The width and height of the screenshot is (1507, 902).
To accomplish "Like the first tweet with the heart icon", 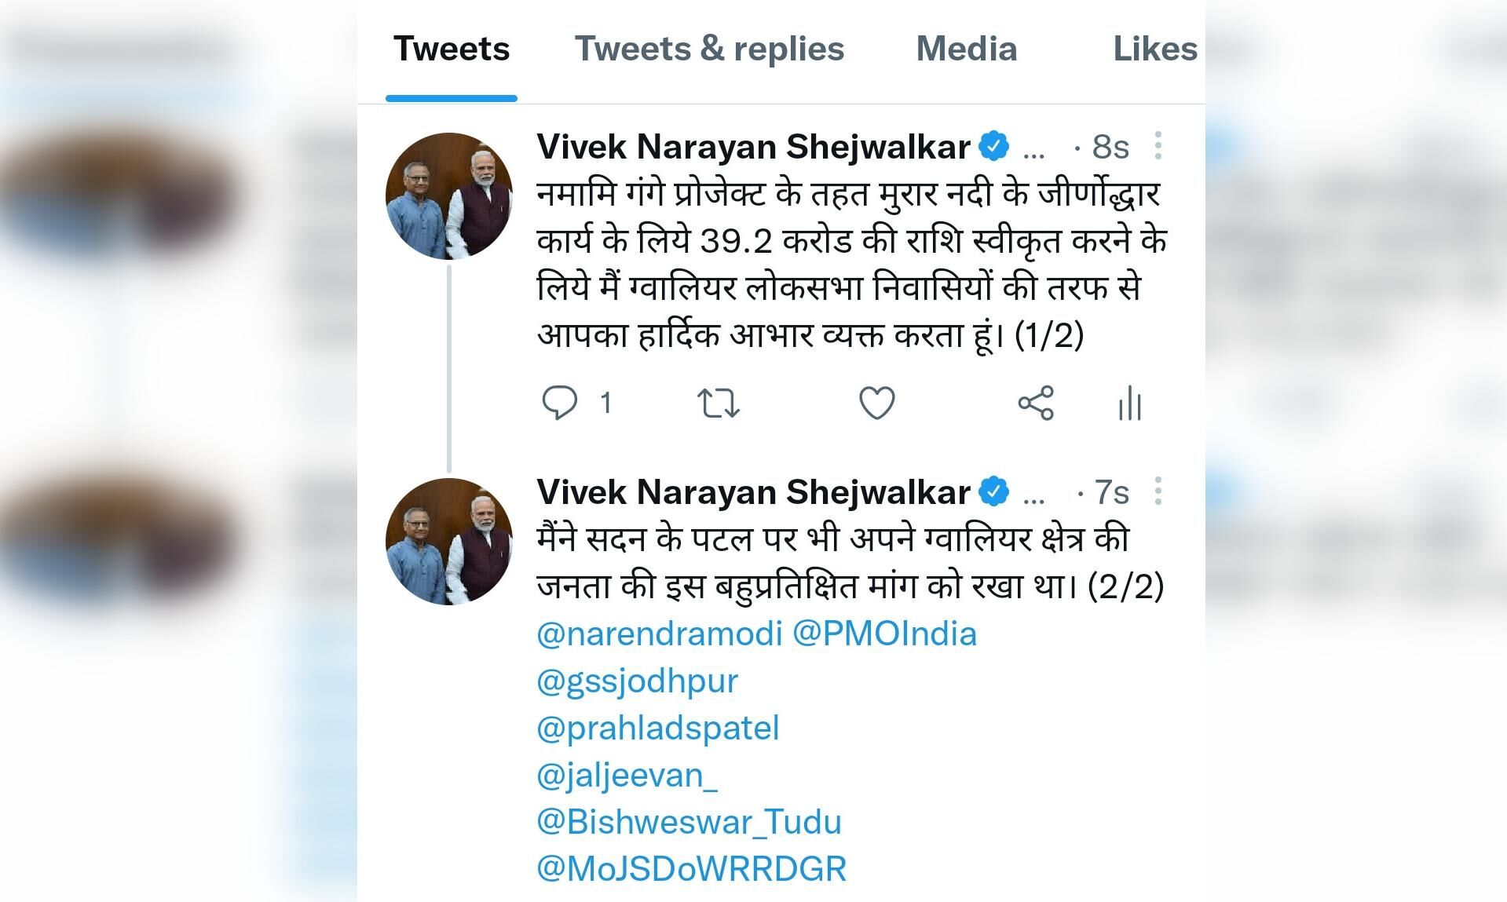I will coord(877,404).
